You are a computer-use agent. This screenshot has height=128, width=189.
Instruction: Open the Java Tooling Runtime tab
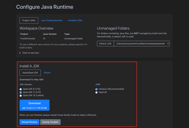click(x=51, y=20)
